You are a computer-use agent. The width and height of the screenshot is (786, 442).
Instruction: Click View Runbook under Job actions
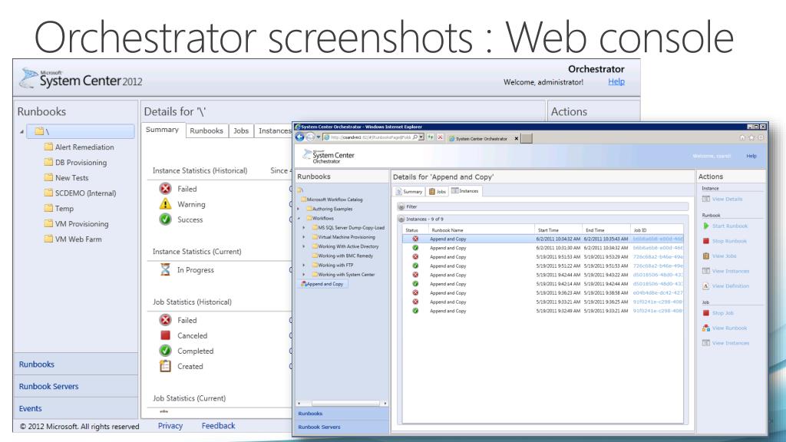725,328
